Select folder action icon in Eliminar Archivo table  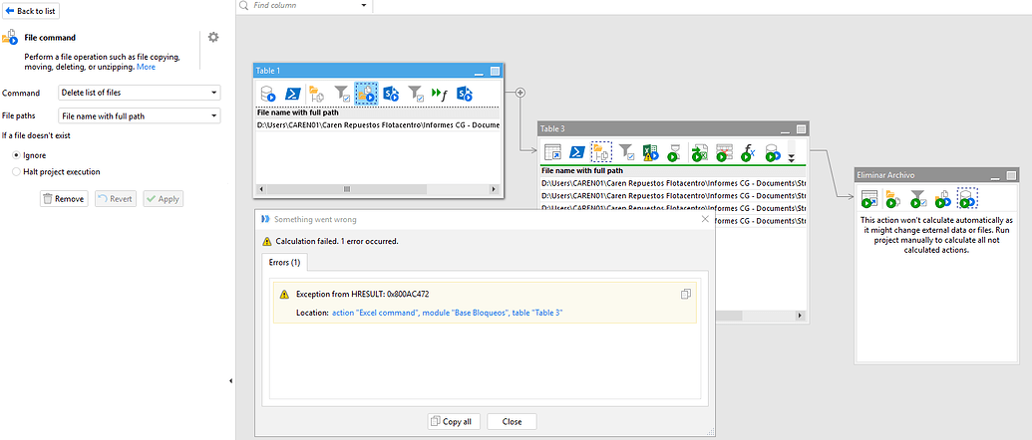click(x=893, y=199)
